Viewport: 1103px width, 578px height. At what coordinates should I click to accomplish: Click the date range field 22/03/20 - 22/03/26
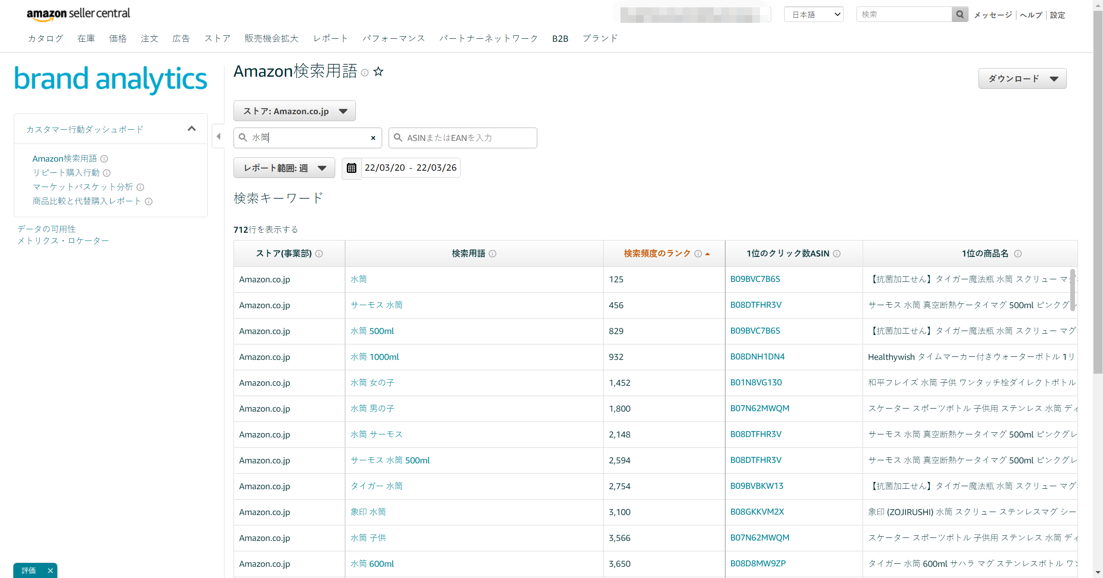tap(411, 168)
